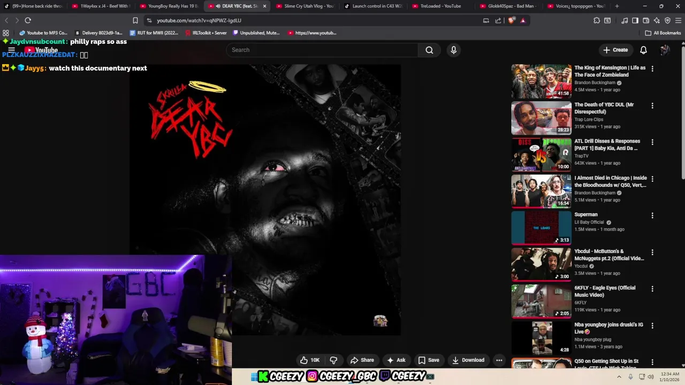This screenshot has height=385, width=685.
Task: Open options for The King of Kensington video
Action: click(652, 69)
